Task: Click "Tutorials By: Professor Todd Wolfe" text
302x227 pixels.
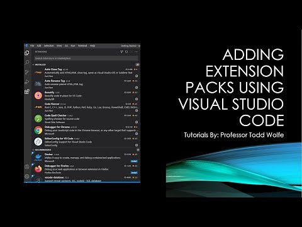Action: [x=234, y=135]
